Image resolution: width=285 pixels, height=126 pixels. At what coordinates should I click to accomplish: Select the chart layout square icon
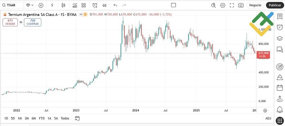coord(173,5)
